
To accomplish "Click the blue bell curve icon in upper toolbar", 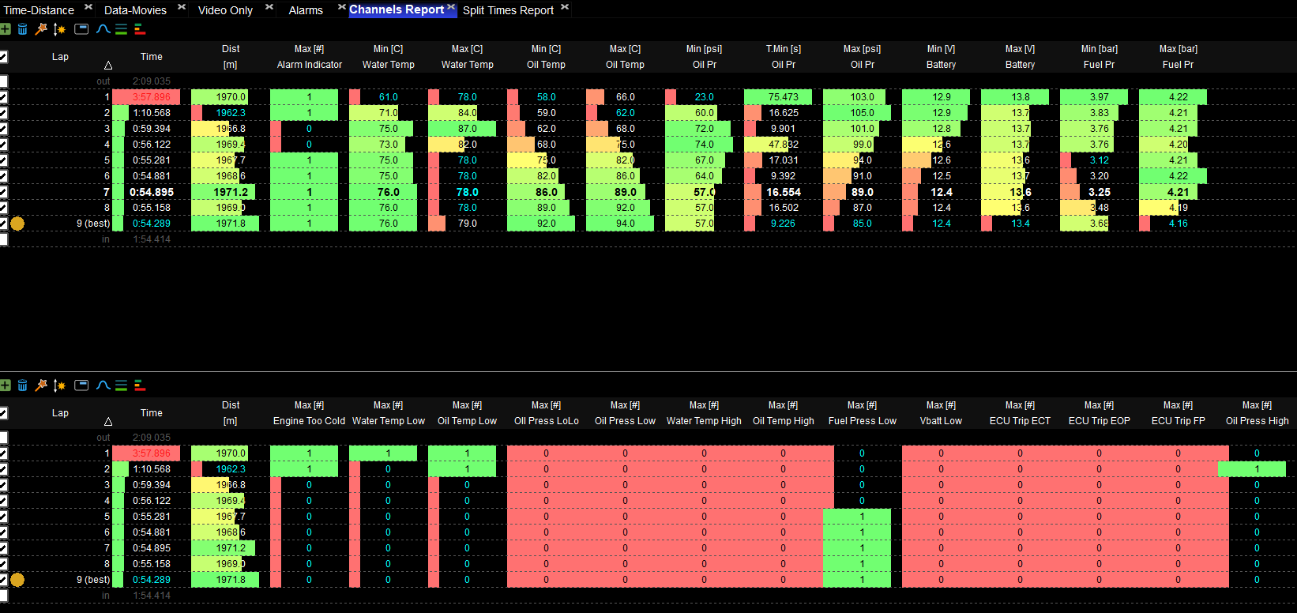I will pyautogui.click(x=103, y=29).
